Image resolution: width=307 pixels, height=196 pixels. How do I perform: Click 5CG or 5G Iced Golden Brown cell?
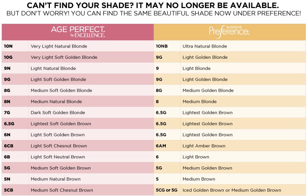(229, 190)
